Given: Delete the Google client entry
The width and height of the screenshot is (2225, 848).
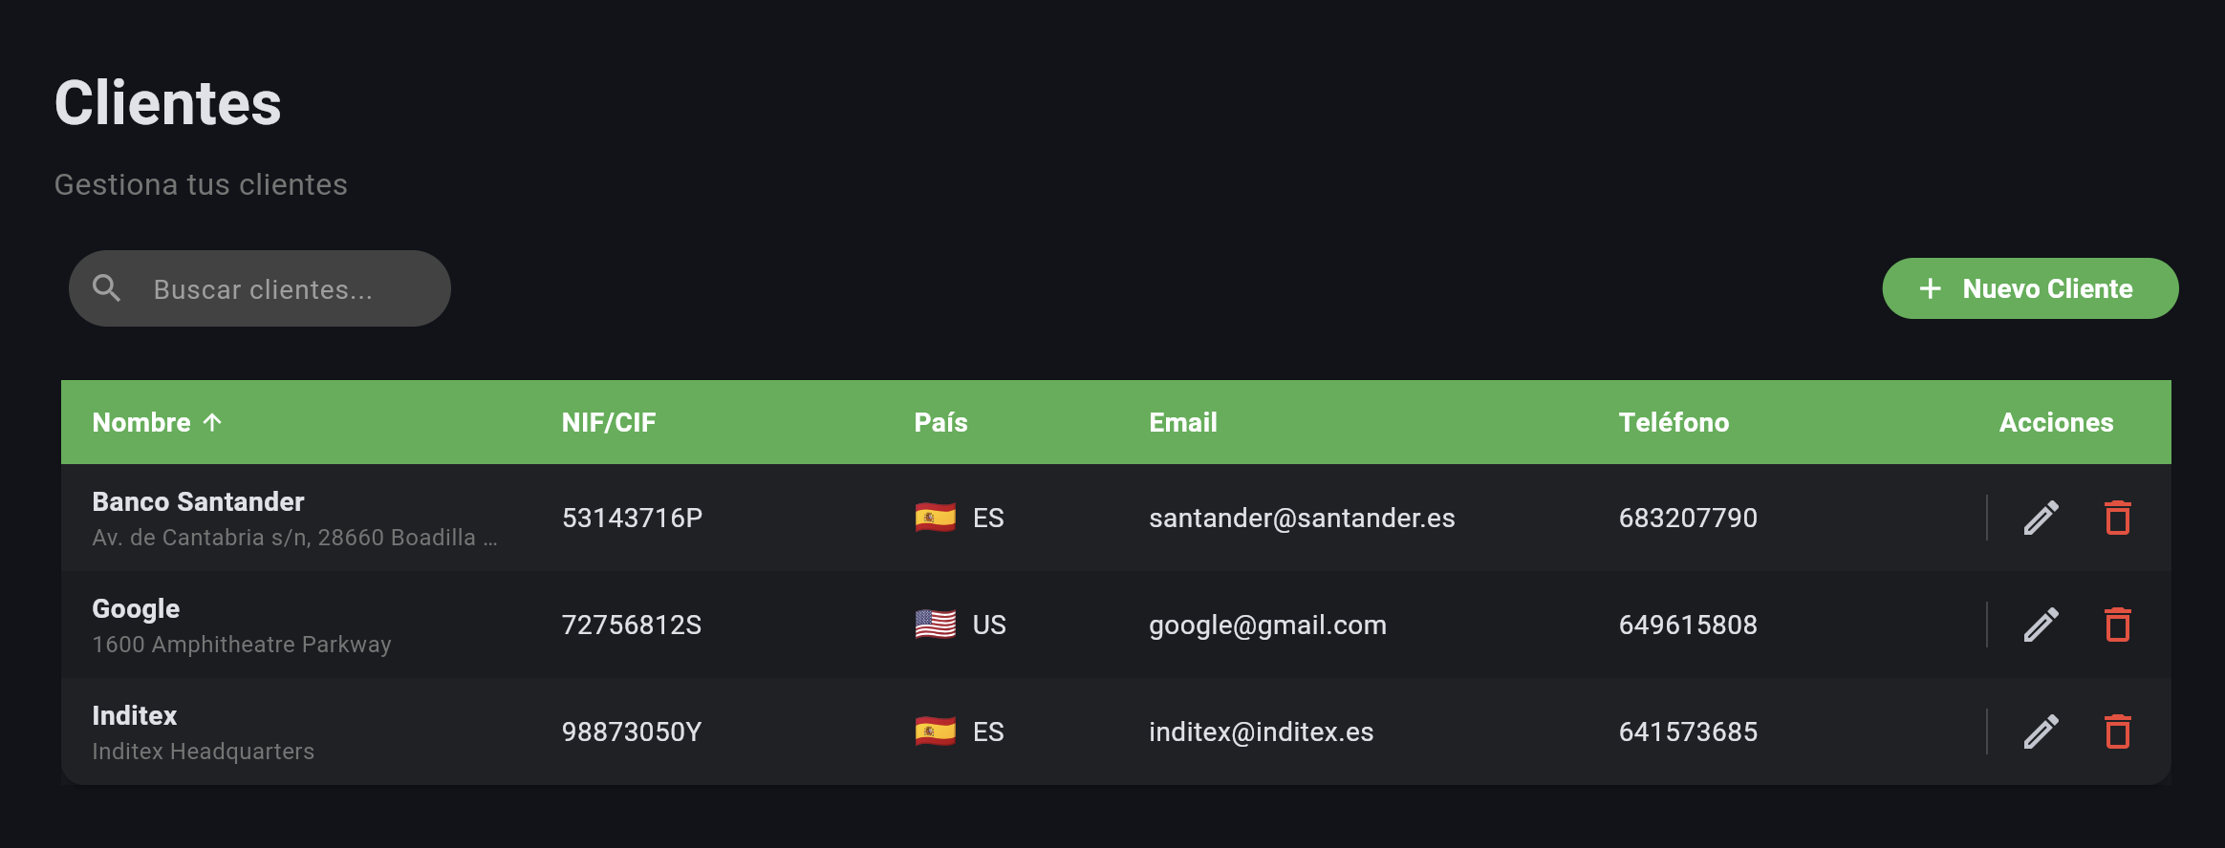Looking at the screenshot, I should [x=2117, y=625].
